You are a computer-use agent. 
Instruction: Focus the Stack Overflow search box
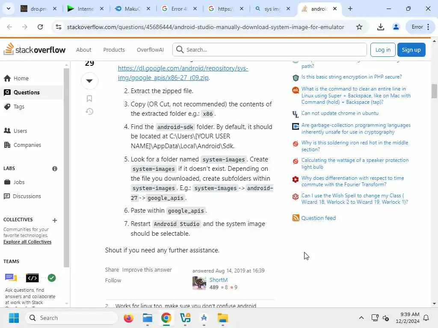pos(269,50)
